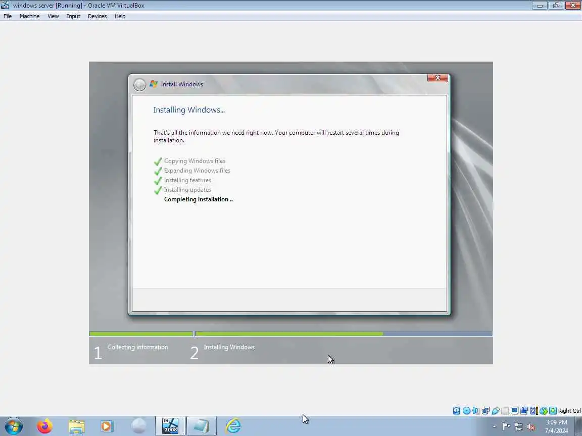
Task: Open the Devices menu
Action: [97, 16]
